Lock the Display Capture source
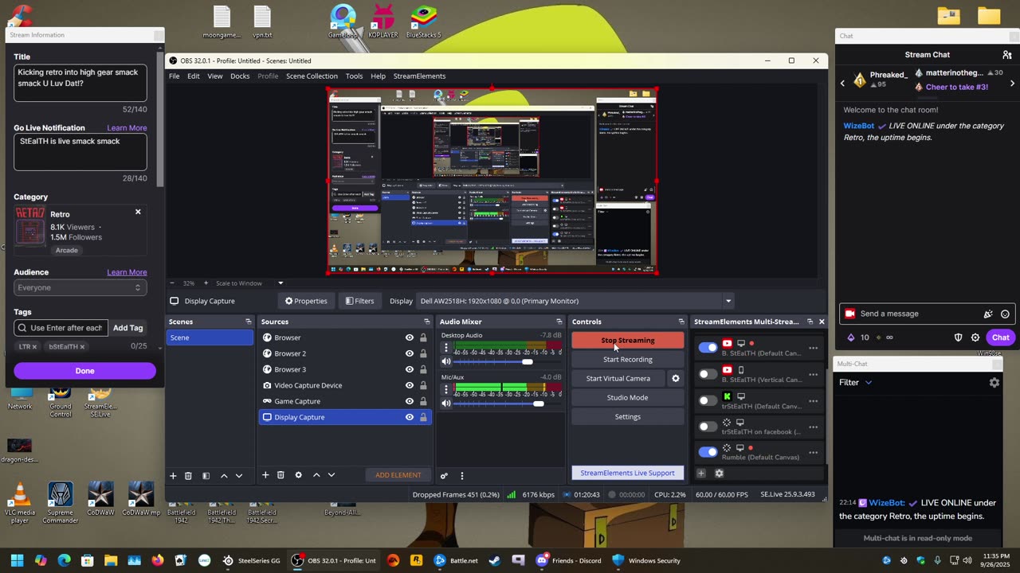Screen dimensions: 1020x573 point(423,417)
